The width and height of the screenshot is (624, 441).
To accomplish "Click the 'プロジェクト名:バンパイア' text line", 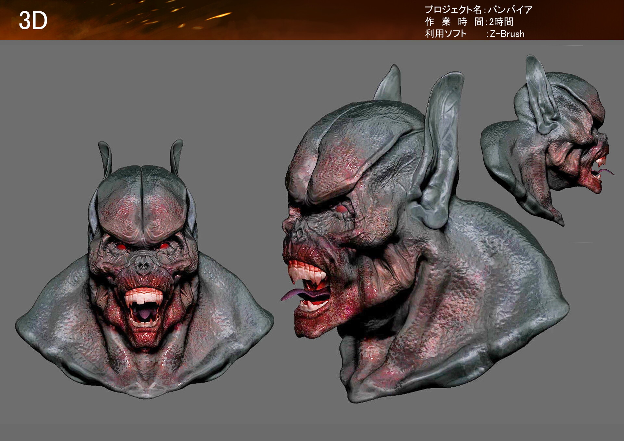I will coord(478,10).
